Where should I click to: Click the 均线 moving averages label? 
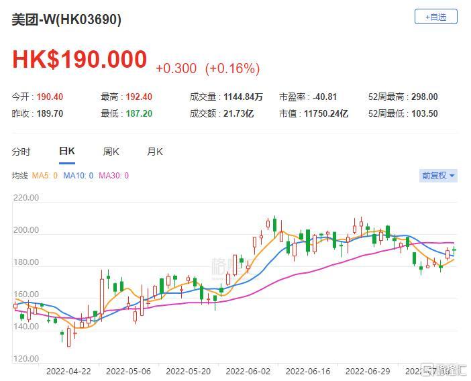pos(19,176)
